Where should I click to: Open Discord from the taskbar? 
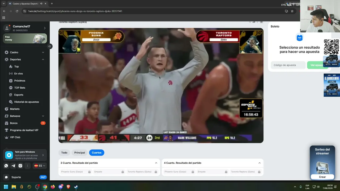coord(61,187)
